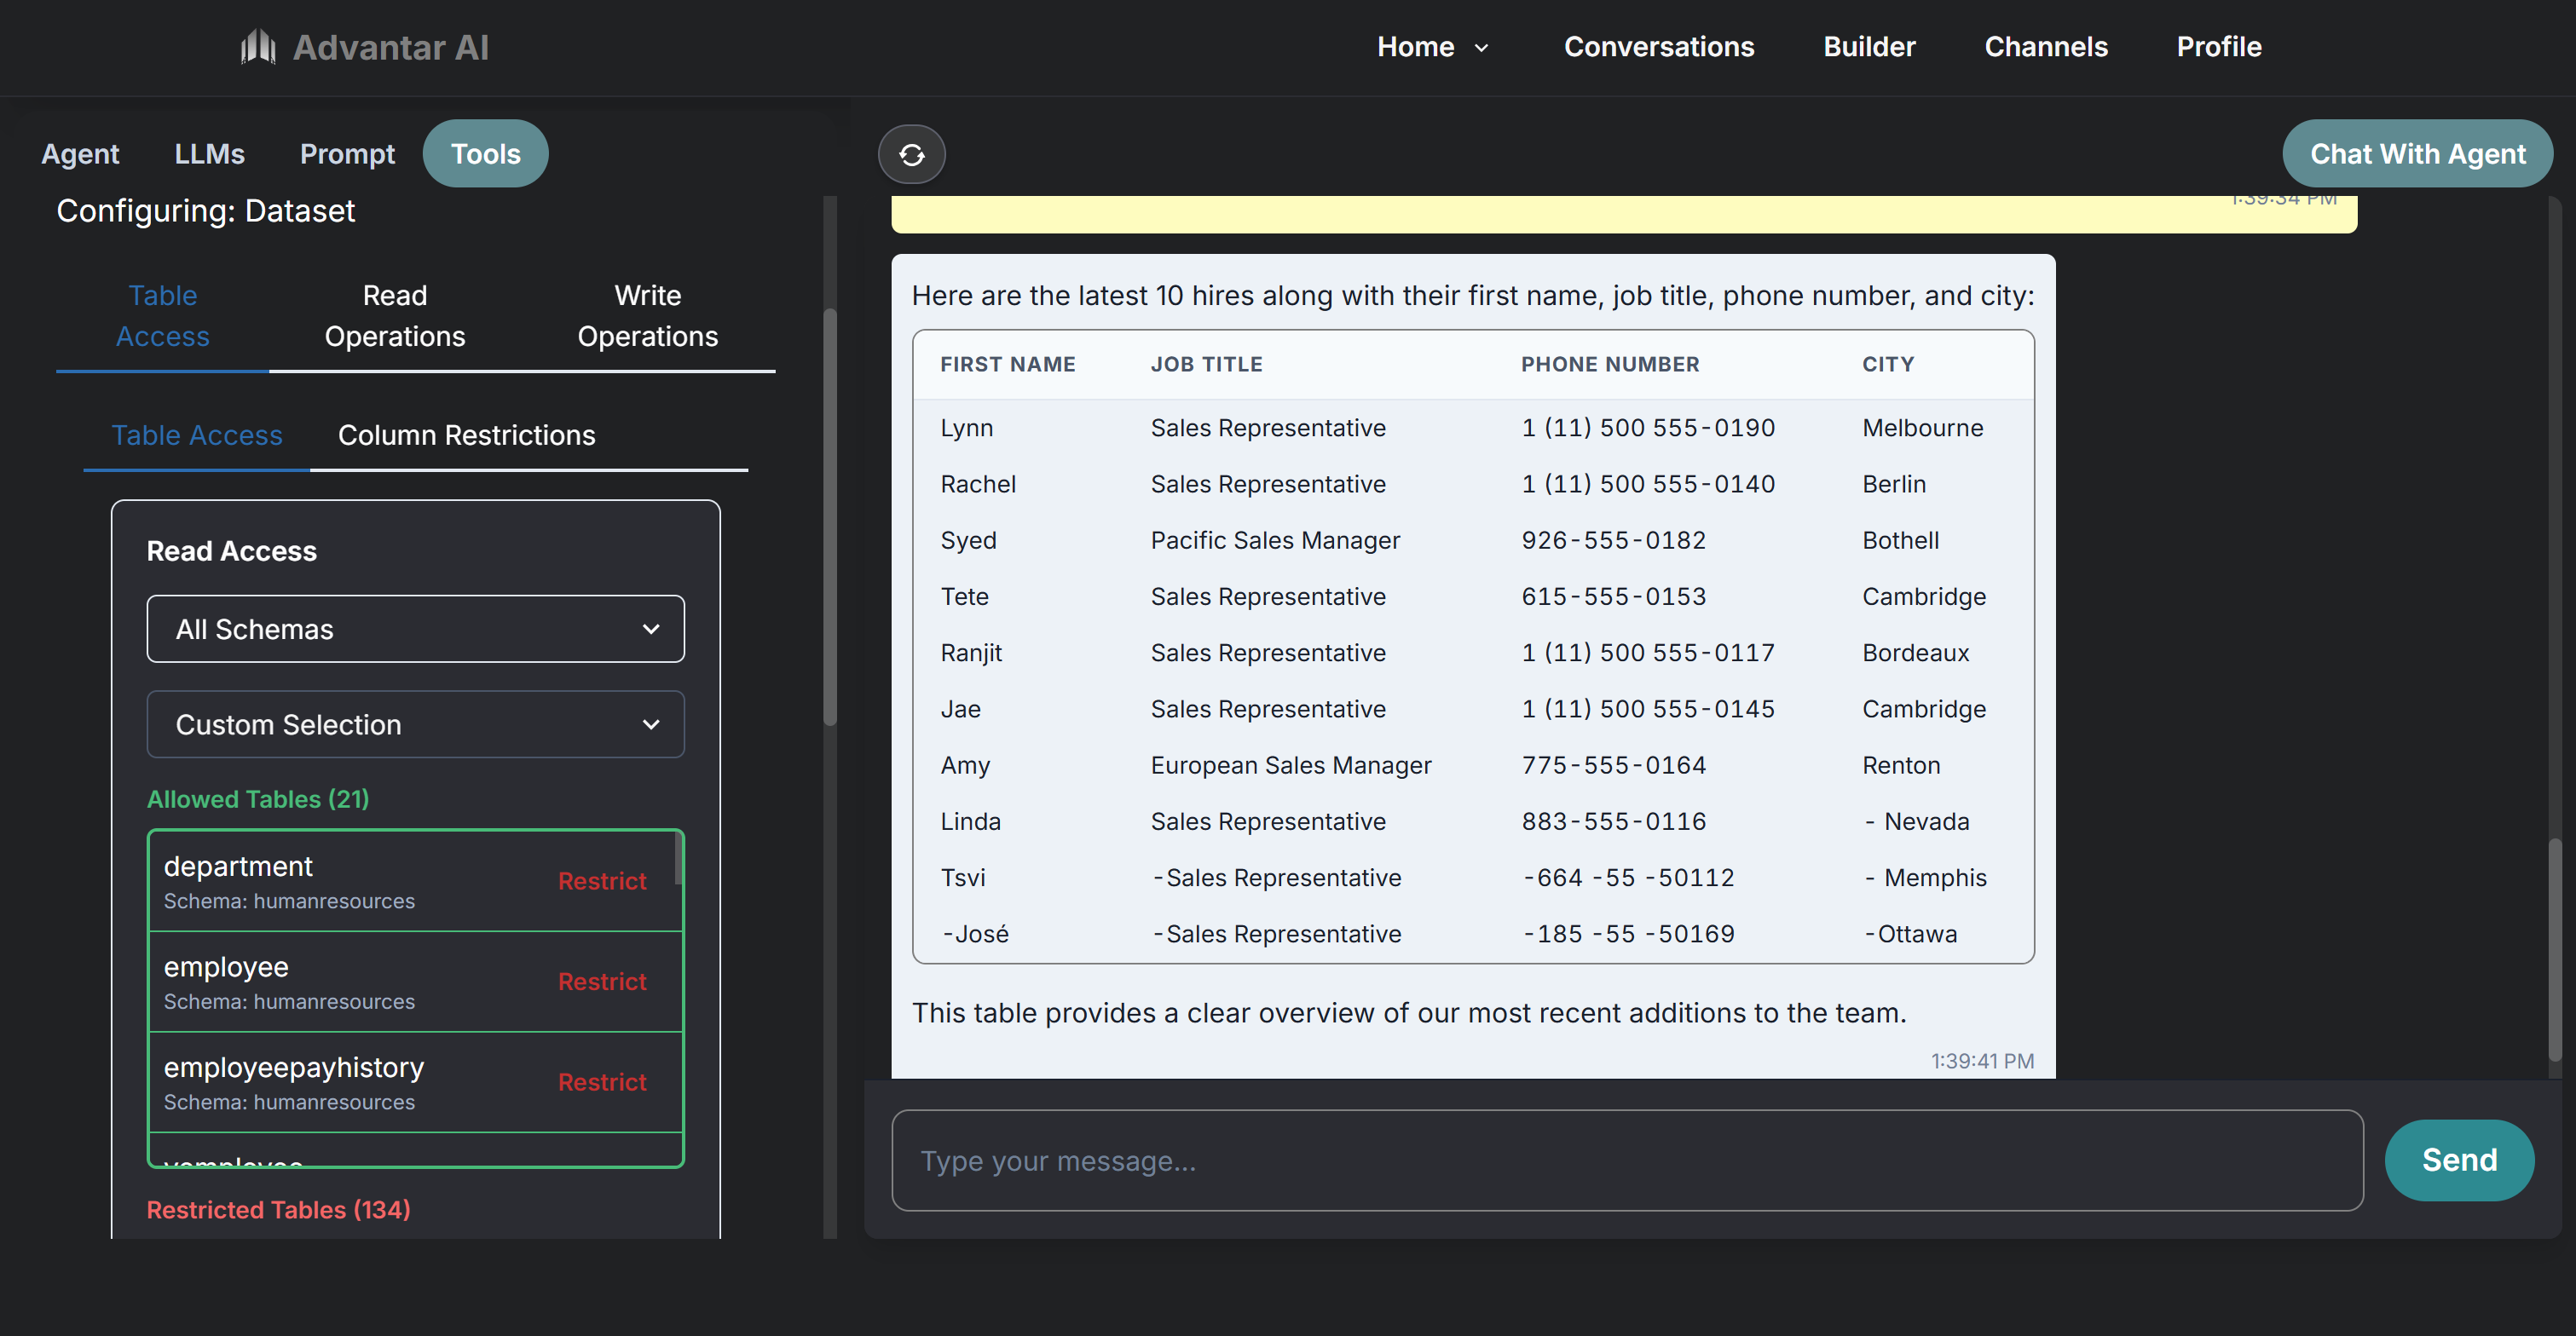Click the Chat With Agent button

[x=2416, y=154]
